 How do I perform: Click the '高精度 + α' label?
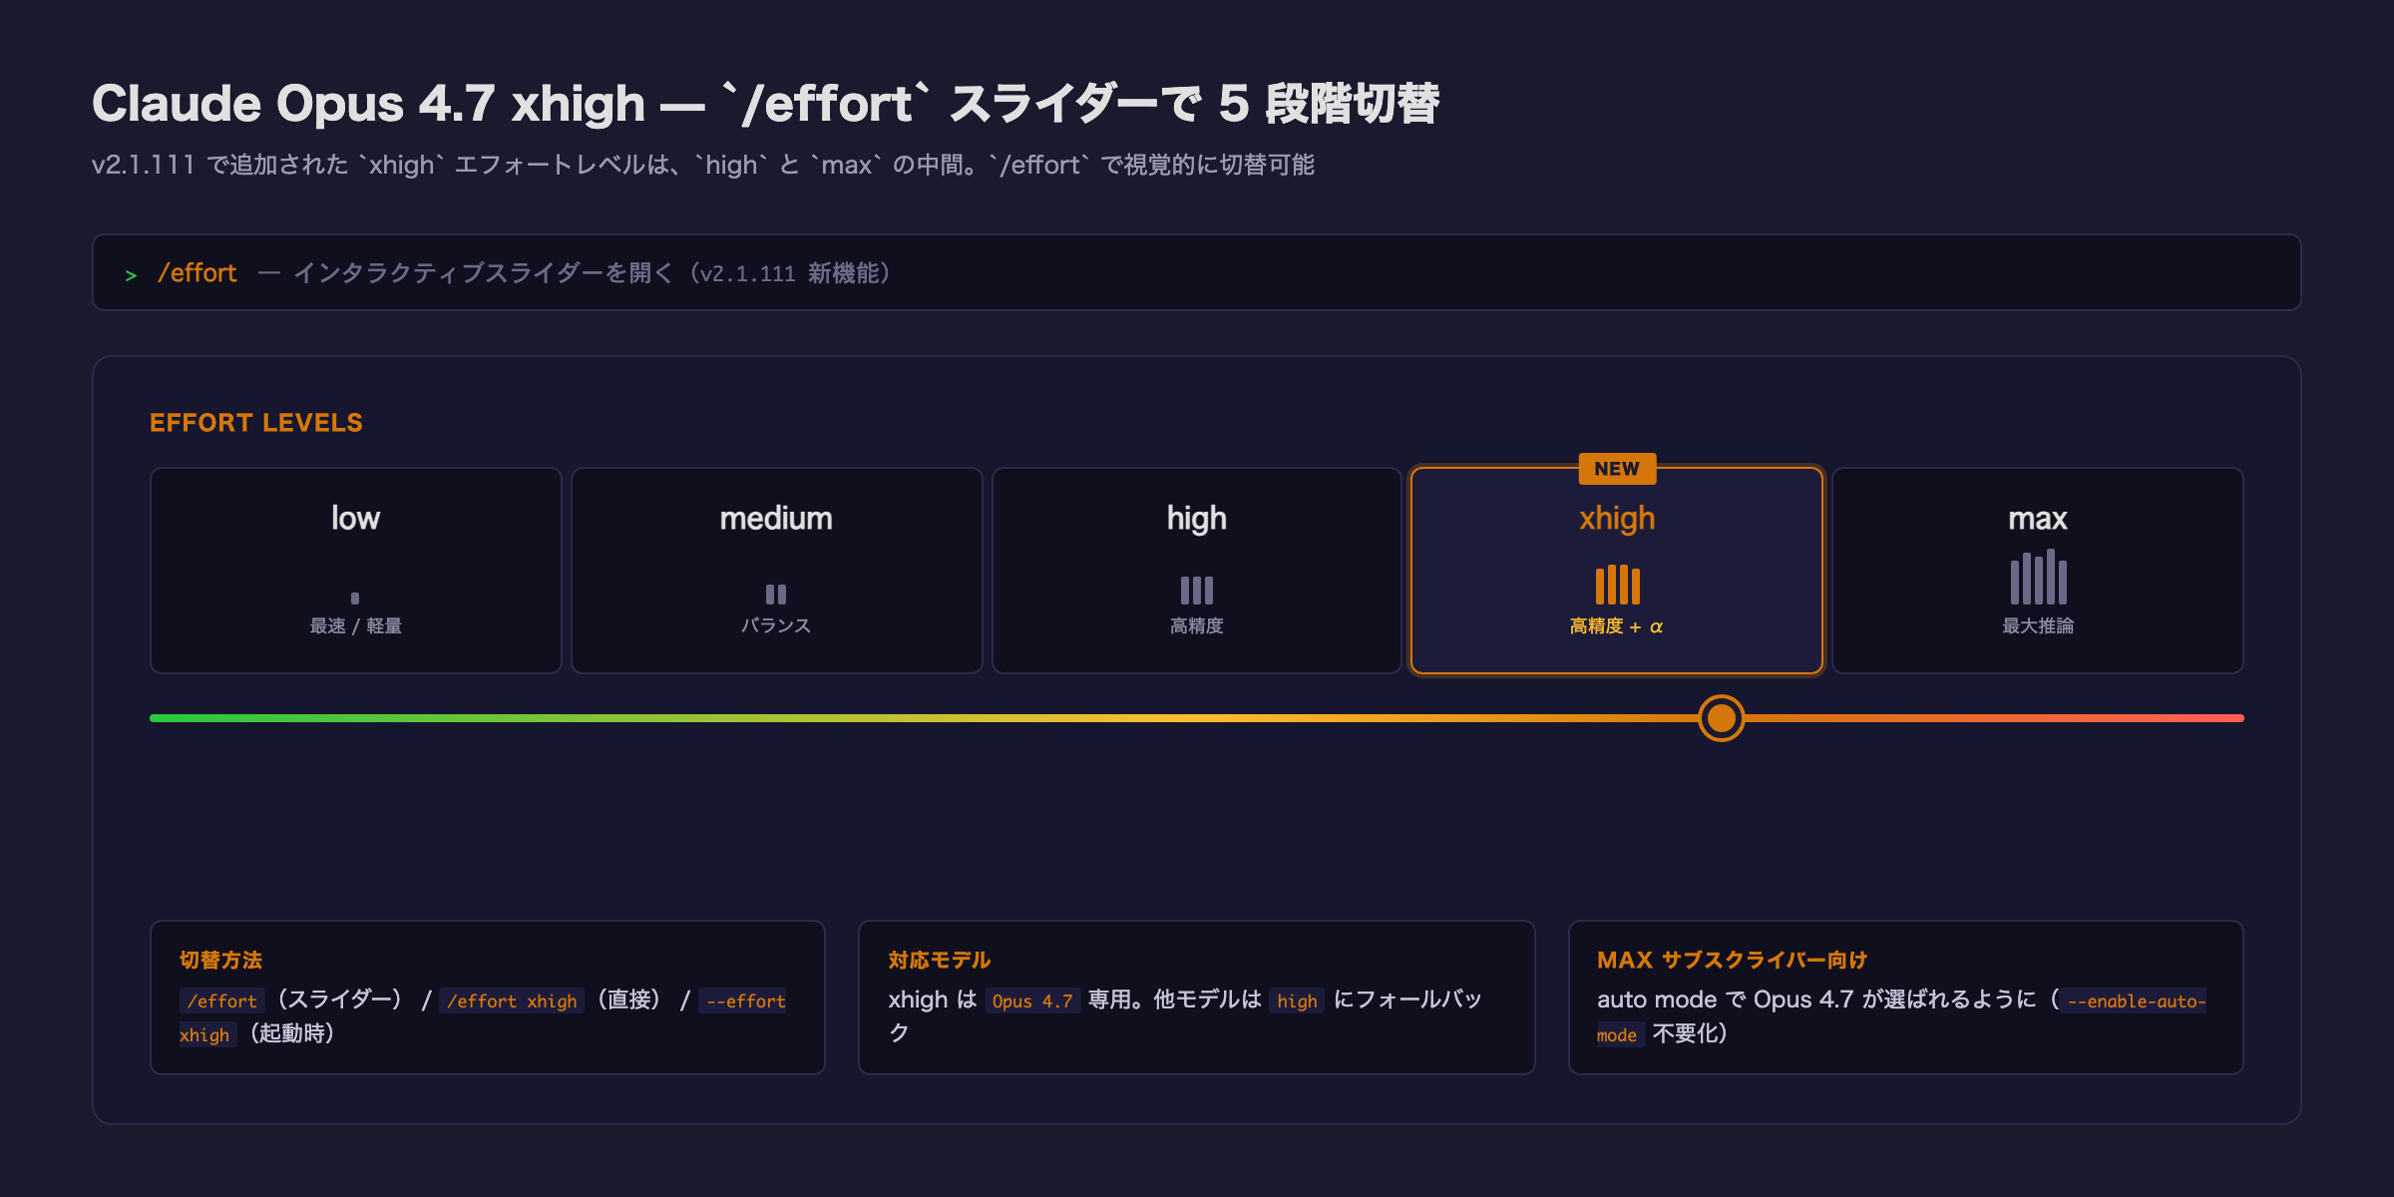tap(1617, 626)
